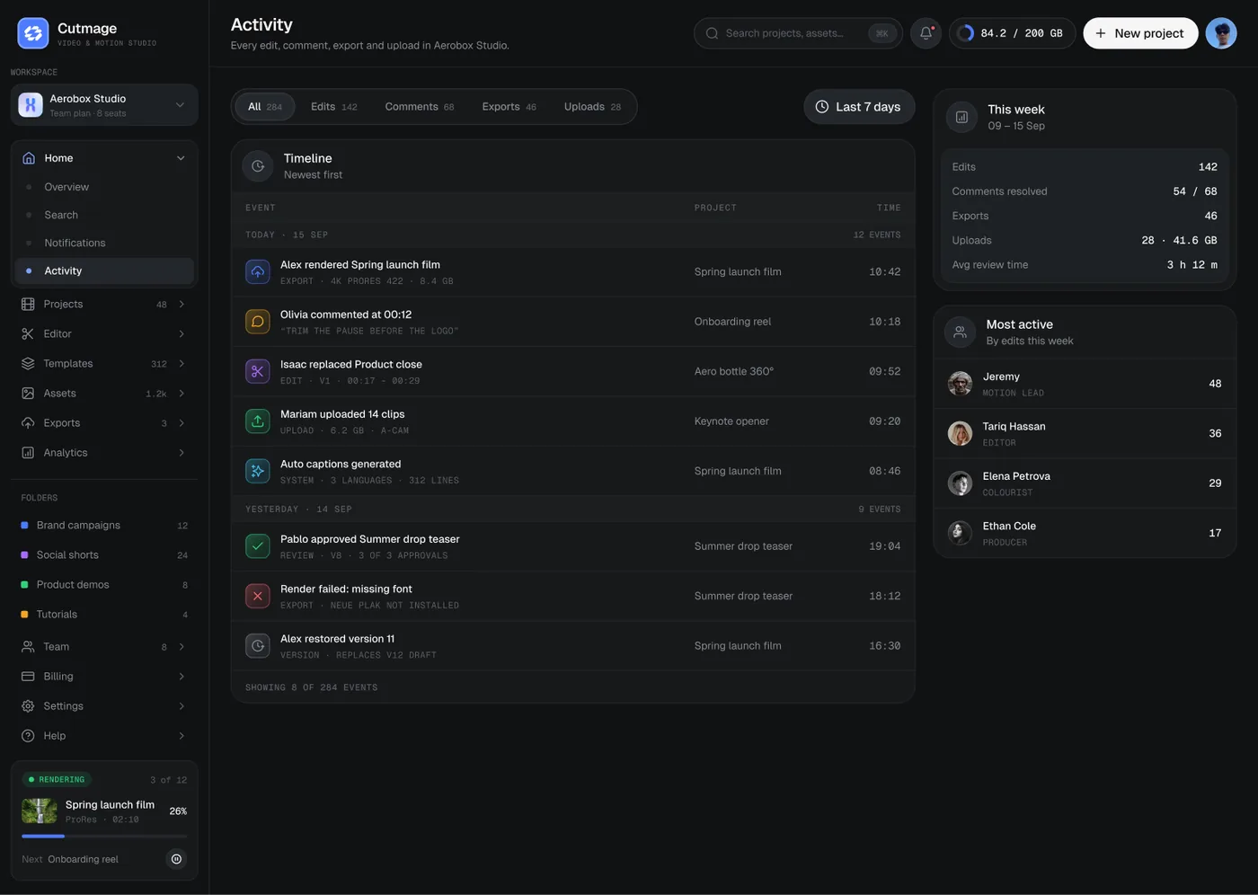Click the This week chart icon
The width and height of the screenshot is (1258, 895).
coord(961,117)
